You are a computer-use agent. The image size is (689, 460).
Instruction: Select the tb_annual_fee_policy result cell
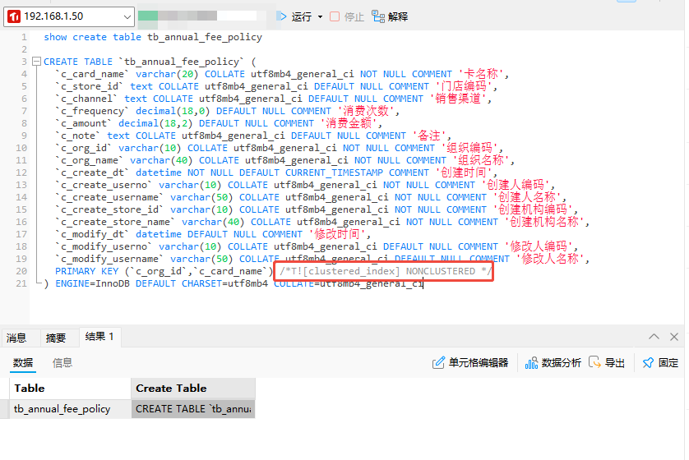click(x=71, y=408)
